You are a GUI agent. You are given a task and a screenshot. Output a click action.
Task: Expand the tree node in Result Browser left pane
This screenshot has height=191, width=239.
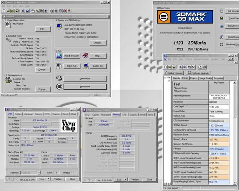coord(165,78)
